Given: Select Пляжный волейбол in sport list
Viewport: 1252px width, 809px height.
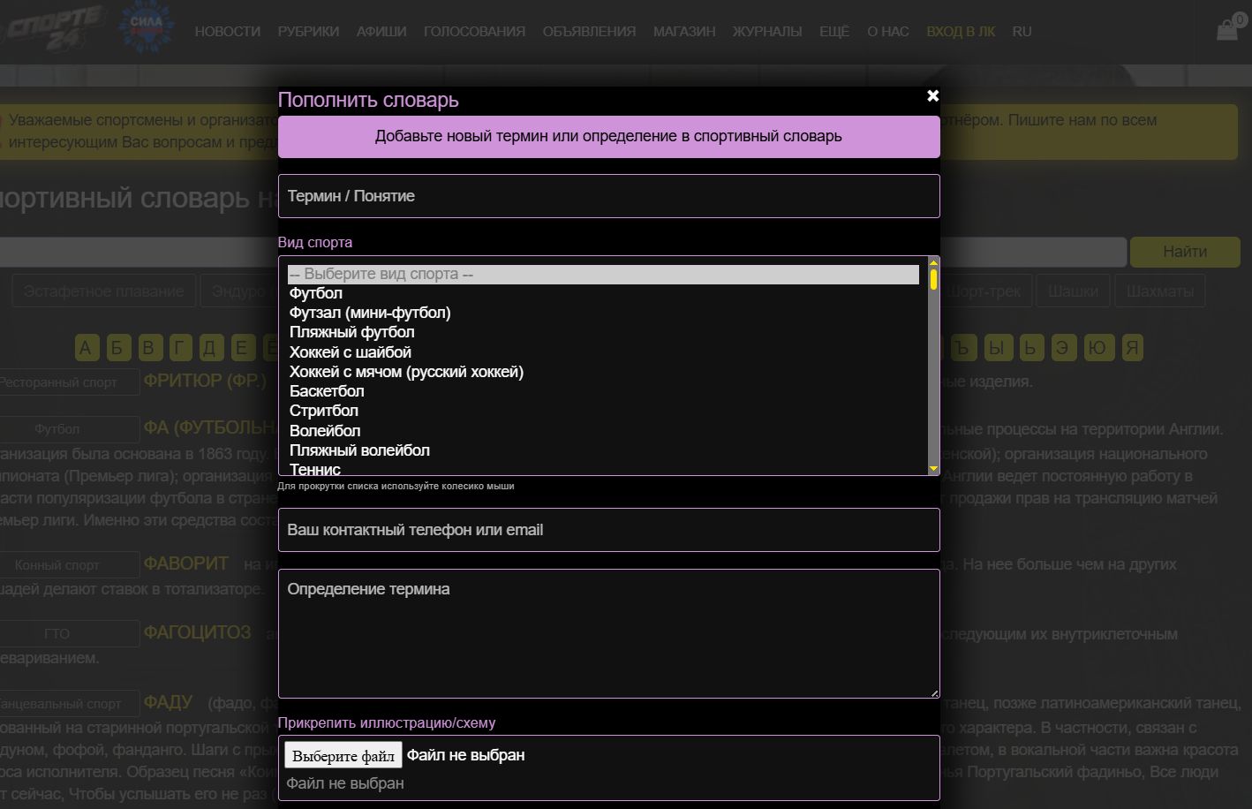Looking at the screenshot, I should point(603,450).
